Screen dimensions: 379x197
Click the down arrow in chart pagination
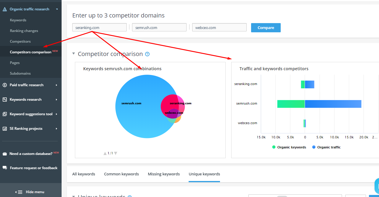(115, 153)
